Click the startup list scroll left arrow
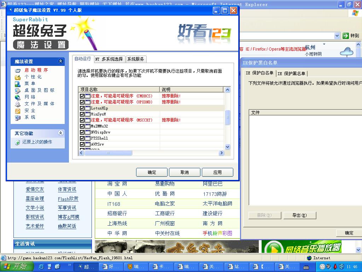 pyautogui.click(x=81, y=153)
